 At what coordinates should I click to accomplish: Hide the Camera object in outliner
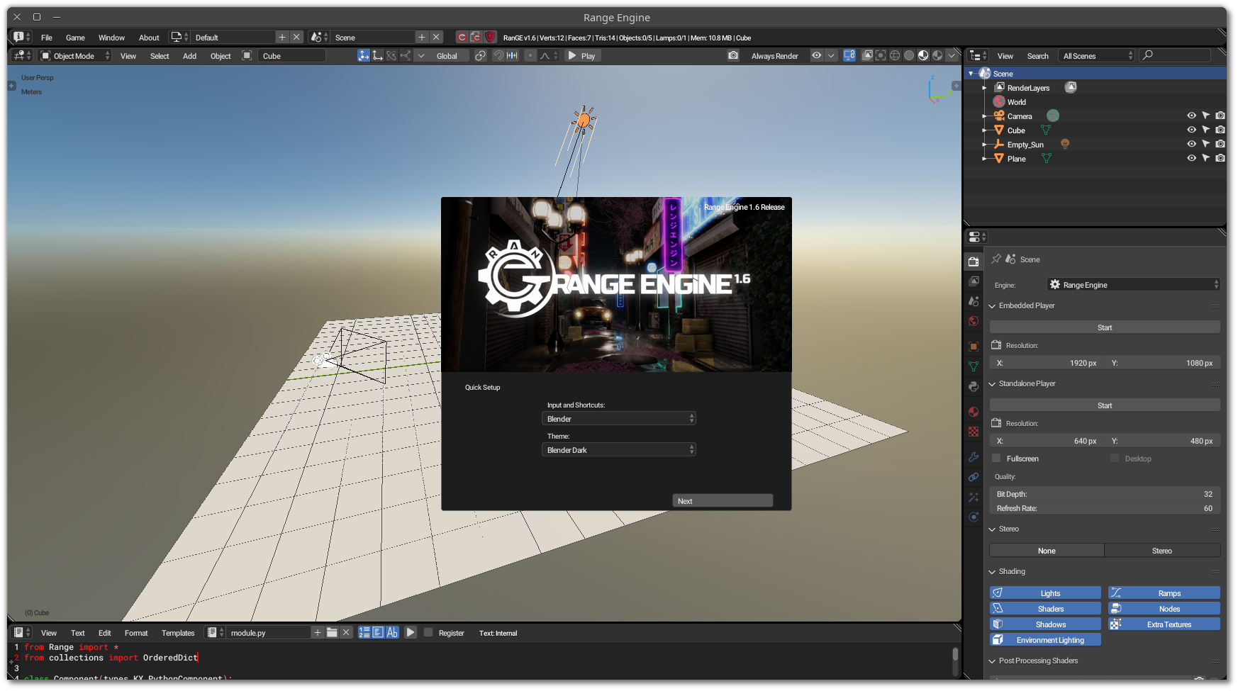1191,116
